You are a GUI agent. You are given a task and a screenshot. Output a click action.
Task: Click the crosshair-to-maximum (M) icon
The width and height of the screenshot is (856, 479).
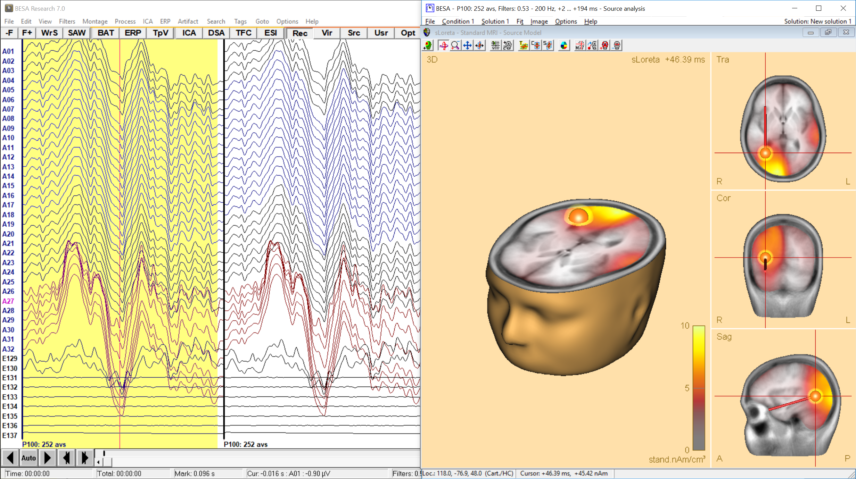579,45
